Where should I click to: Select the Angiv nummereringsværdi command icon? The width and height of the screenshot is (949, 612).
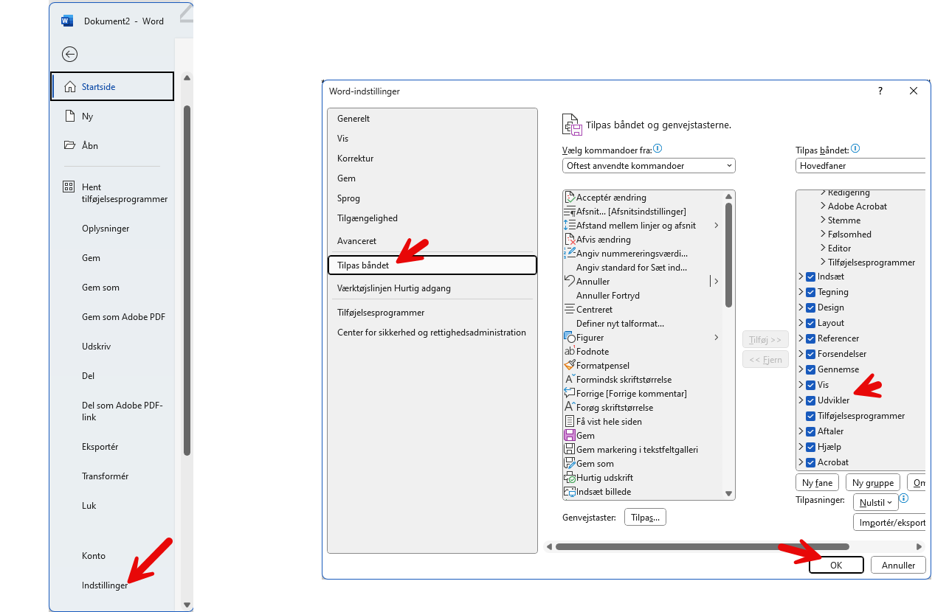click(x=570, y=253)
